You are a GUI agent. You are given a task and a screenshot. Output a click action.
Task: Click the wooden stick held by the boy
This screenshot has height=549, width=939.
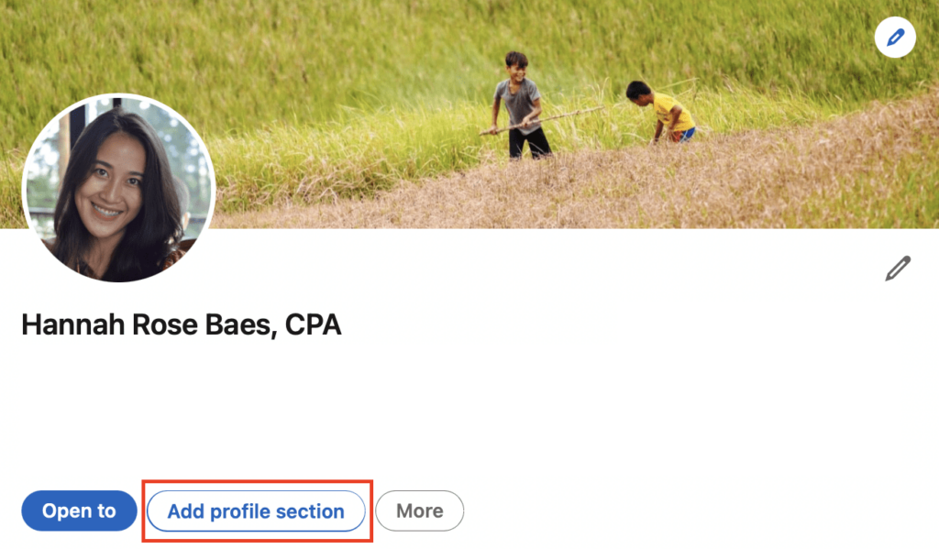(x=541, y=120)
